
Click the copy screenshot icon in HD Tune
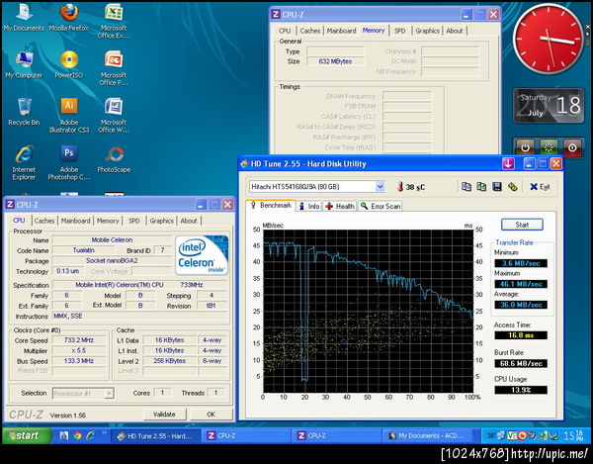click(x=481, y=186)
